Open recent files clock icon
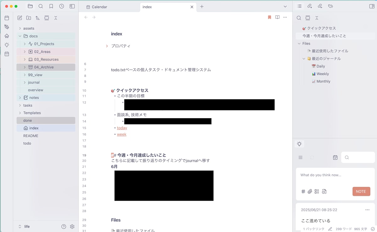The height and width of the screenshot is (232, 377). (62, 6)
